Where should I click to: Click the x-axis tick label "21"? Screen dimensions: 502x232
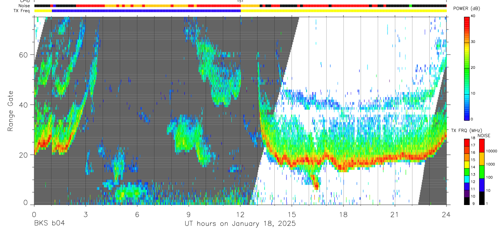pyautogui.click(x=395, y=214)
